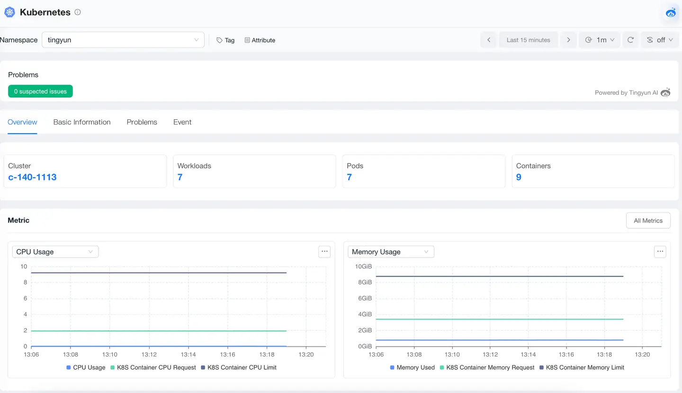Open the auto-refresh off dropdown
Viewport: 682px width, 393px height.
(660, 40)
